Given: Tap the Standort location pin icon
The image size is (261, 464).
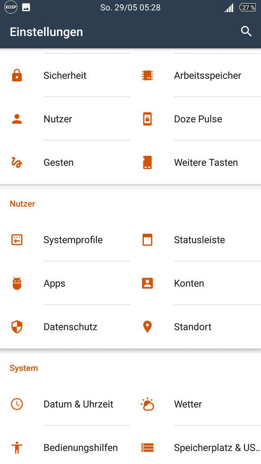Looking at the screenshot, I should pyautogui.click(x=147, y=327).
